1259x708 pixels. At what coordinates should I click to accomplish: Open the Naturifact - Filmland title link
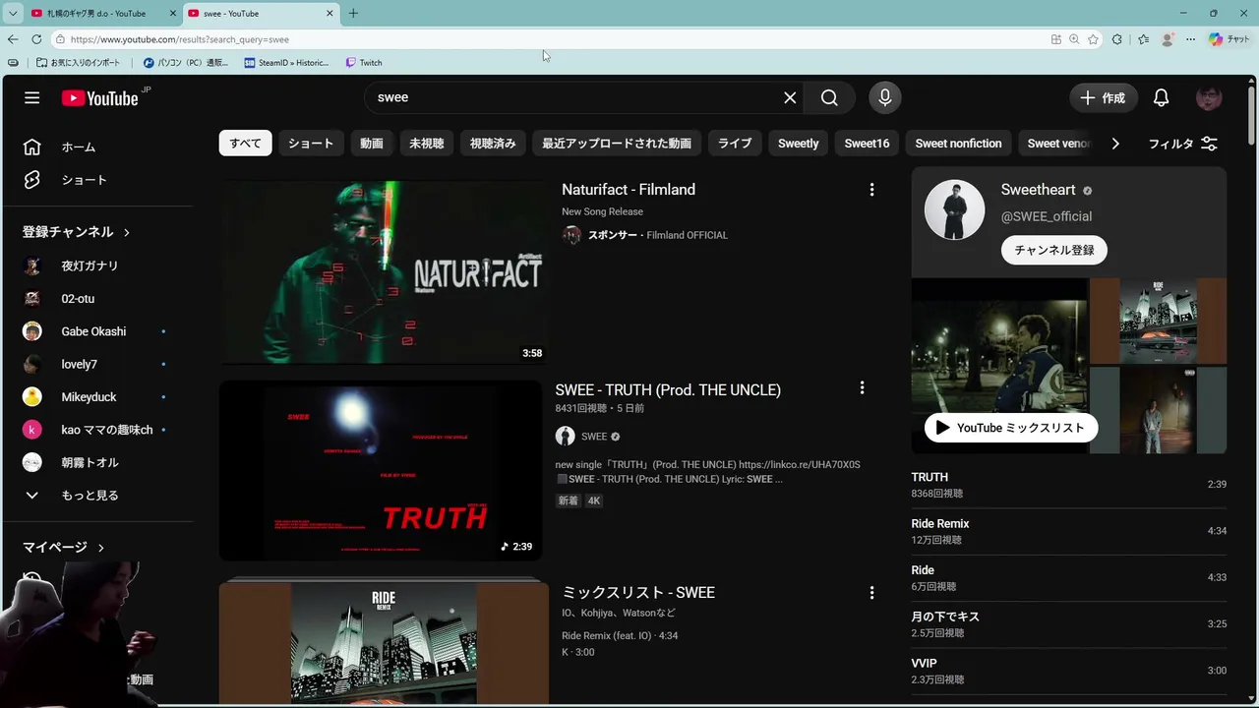[x=629, y=190]
